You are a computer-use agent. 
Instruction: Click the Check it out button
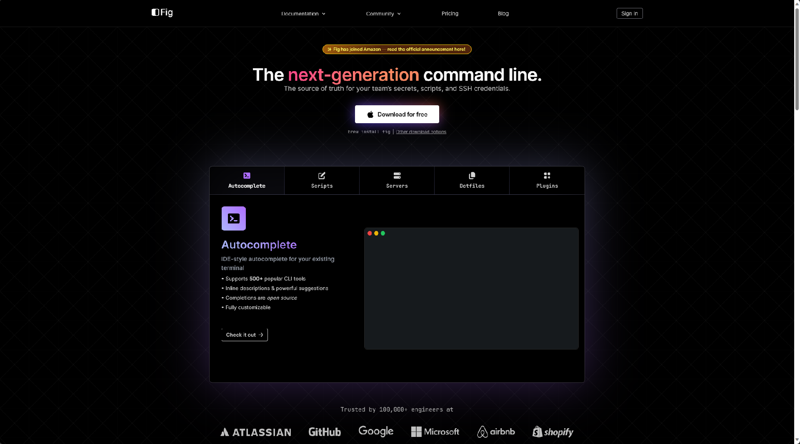tap(245, 335)
